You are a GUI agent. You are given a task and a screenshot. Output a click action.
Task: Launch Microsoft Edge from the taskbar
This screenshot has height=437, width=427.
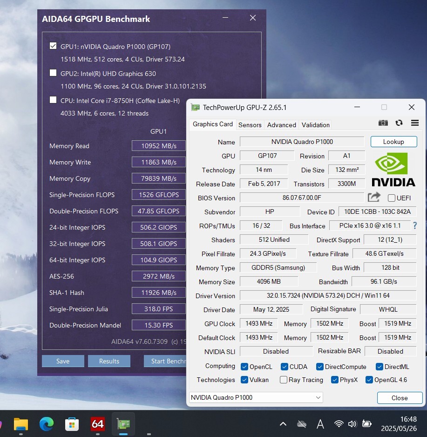point(46,424)
